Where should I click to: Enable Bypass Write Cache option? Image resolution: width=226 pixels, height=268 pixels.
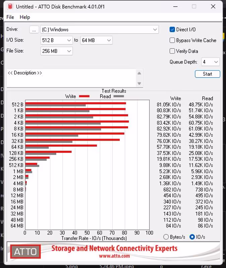point(172,40)
